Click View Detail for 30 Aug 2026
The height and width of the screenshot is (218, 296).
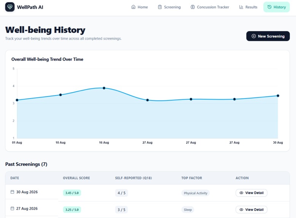coord(251,193)
